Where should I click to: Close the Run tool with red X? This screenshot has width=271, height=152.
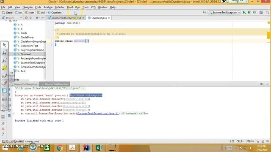[3, 129]
